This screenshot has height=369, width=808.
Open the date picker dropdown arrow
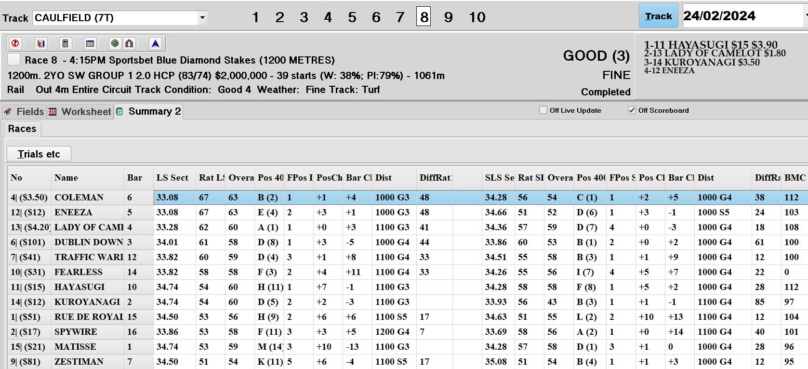pos(806,16)
